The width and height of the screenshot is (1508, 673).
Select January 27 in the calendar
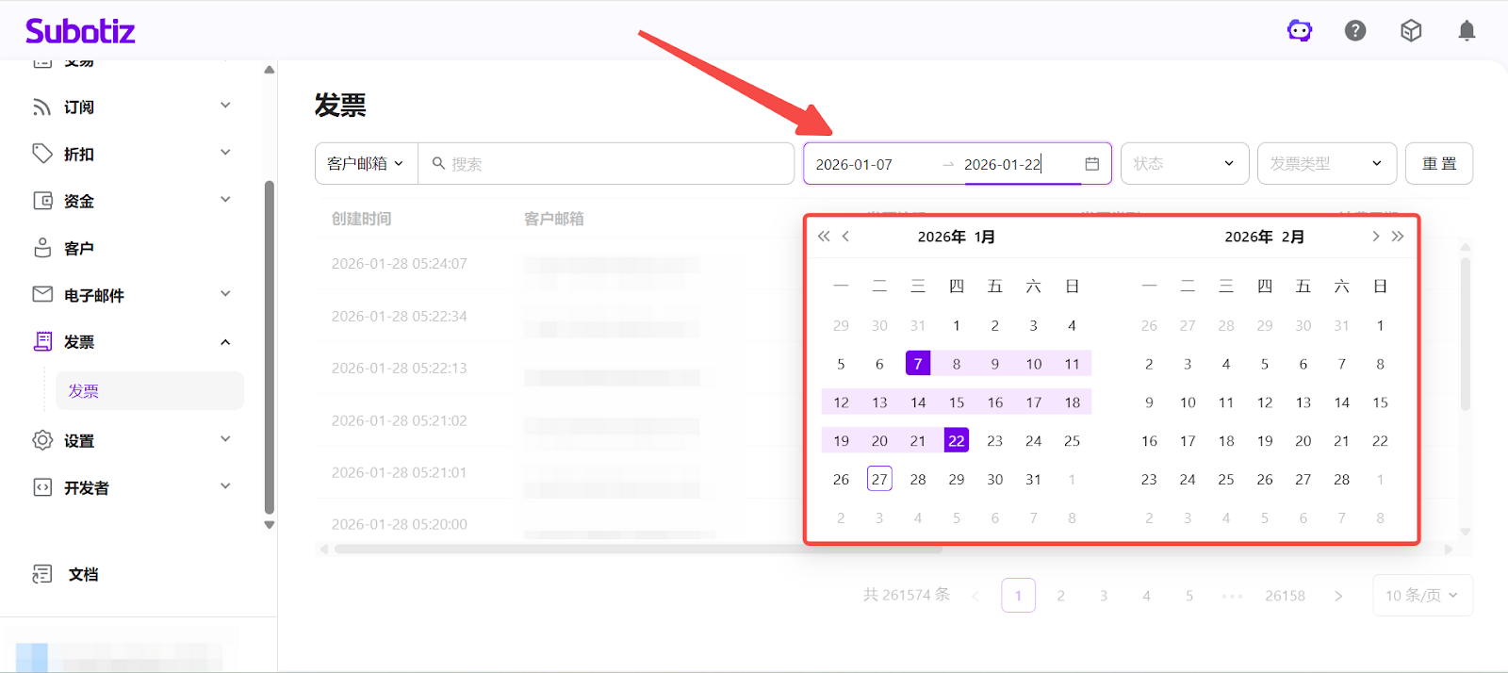pos(879,479)
